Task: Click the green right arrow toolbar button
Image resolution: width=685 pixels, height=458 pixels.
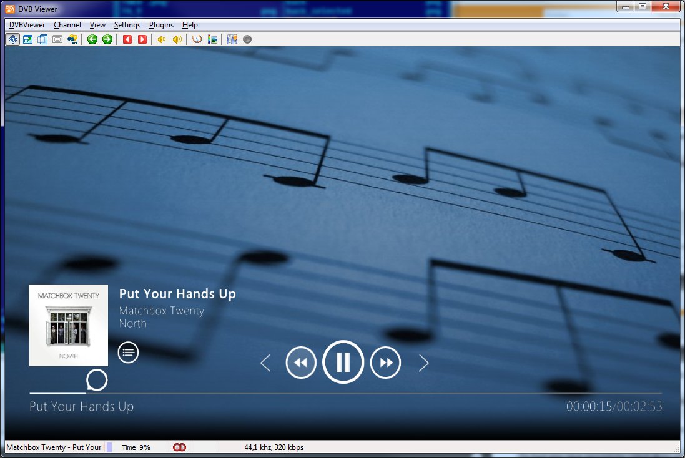Action: click(x=107, y=40)
